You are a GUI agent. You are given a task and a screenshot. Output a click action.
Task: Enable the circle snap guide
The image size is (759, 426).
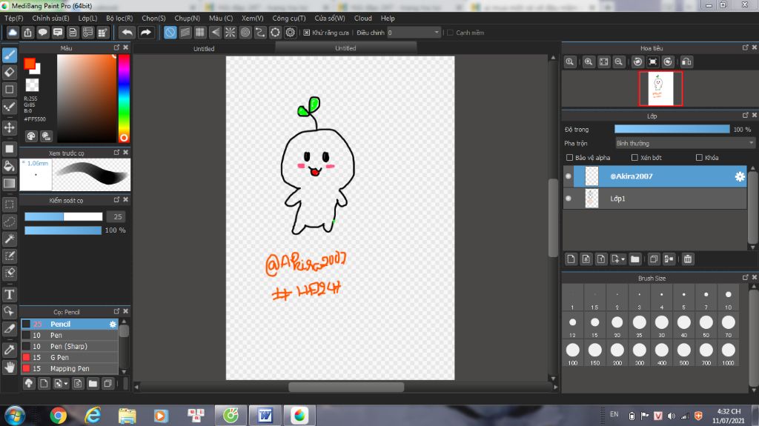point(245,33)
